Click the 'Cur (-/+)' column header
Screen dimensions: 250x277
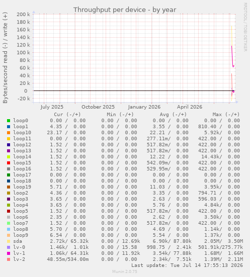click(x=67, y=115)
